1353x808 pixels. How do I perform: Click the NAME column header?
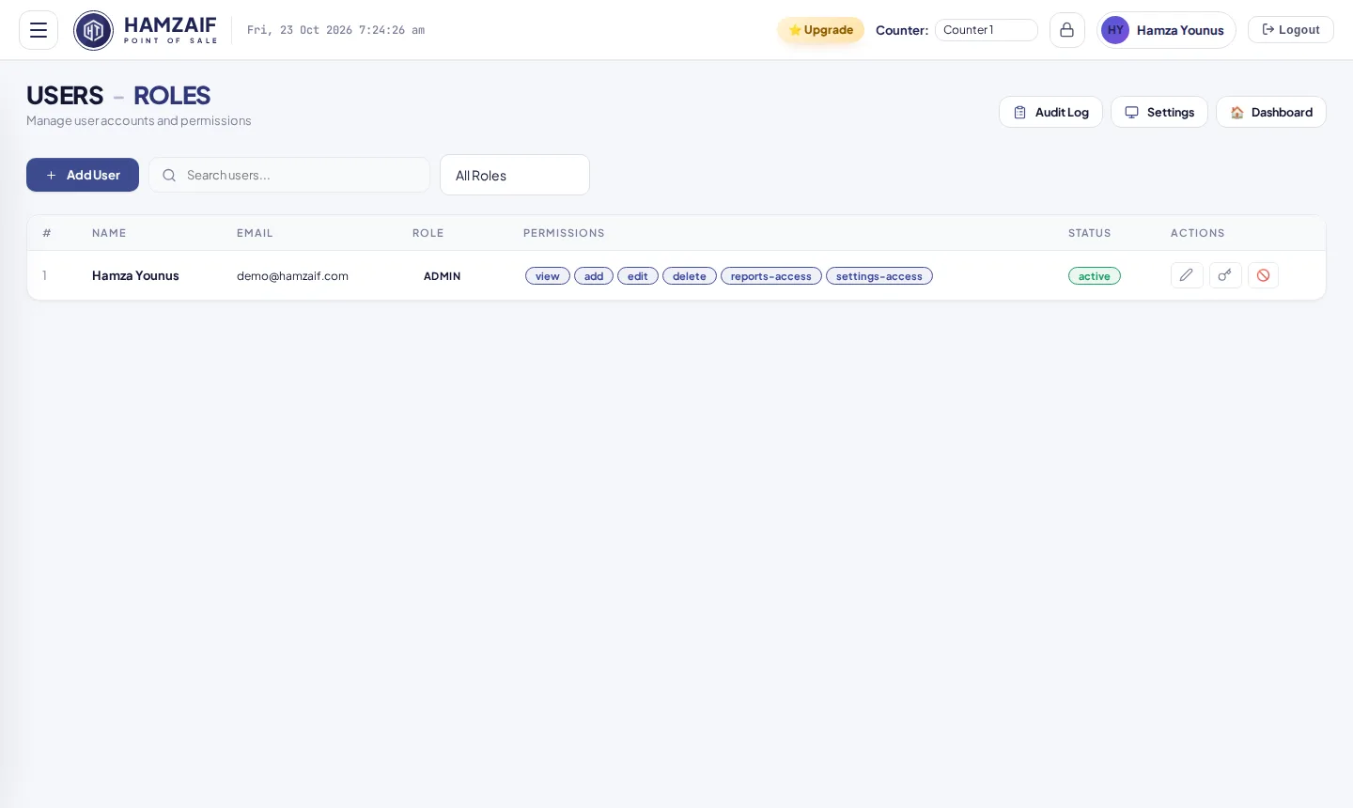click(109, 233)
